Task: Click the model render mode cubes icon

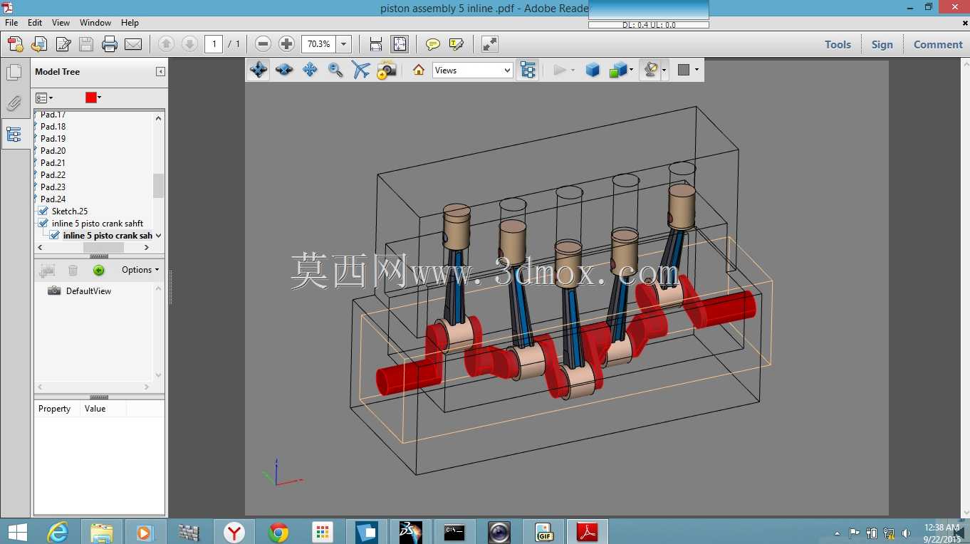Action: click(x=618, y=70)
